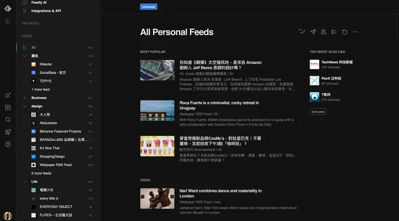The width and height of the screenshot is (399, 221).
Task: Open the follow sources RSS icon
Action: (8, 95)
